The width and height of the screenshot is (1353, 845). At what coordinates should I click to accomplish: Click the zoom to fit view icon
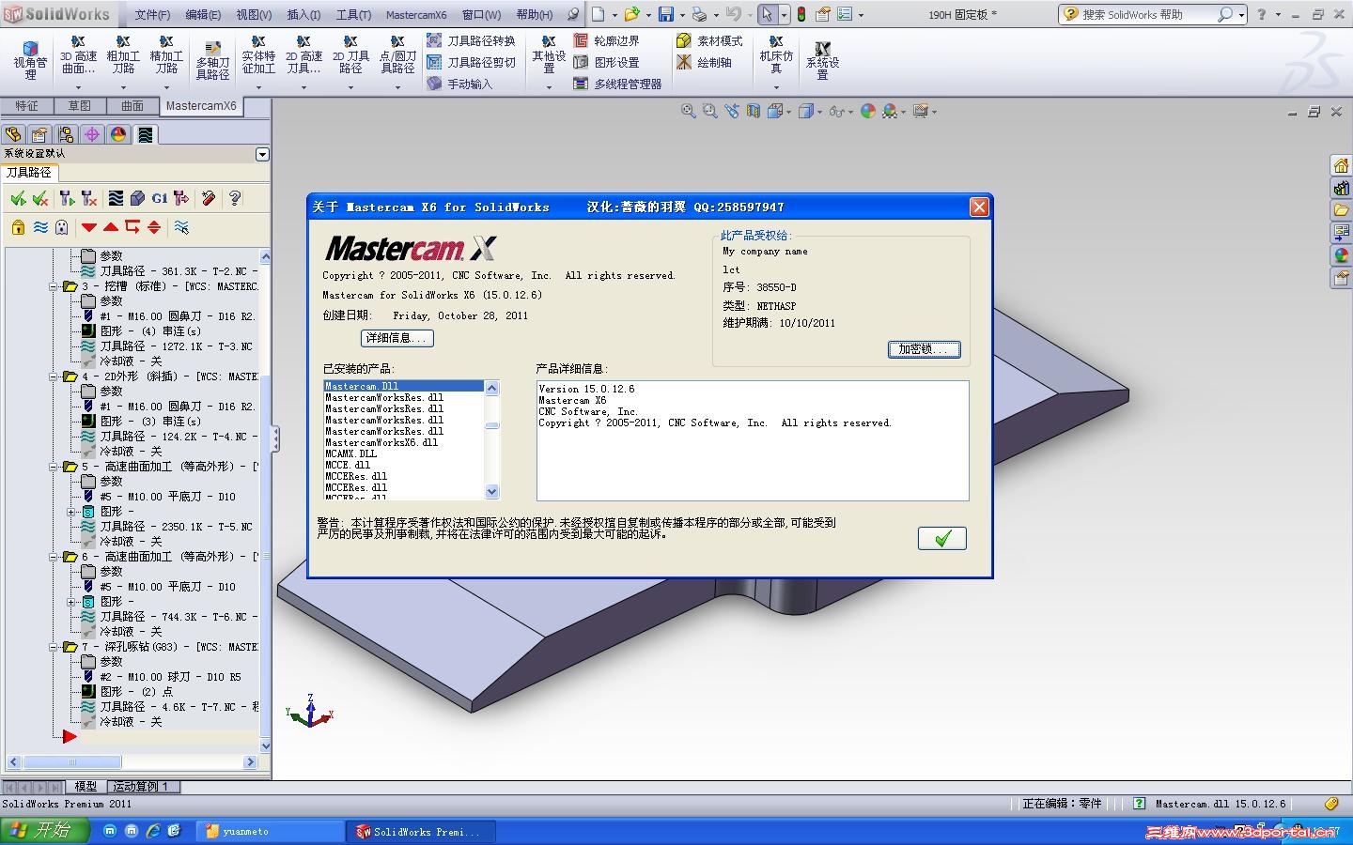tap(688, 111)
